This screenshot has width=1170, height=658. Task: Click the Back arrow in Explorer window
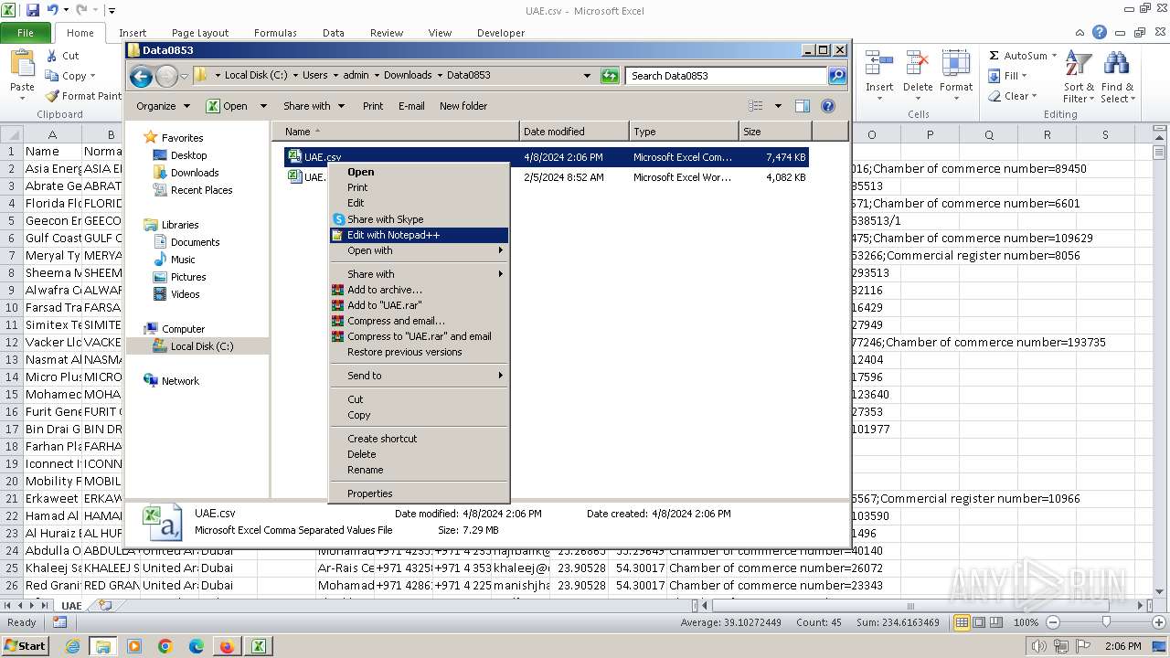tap(141, 76)
